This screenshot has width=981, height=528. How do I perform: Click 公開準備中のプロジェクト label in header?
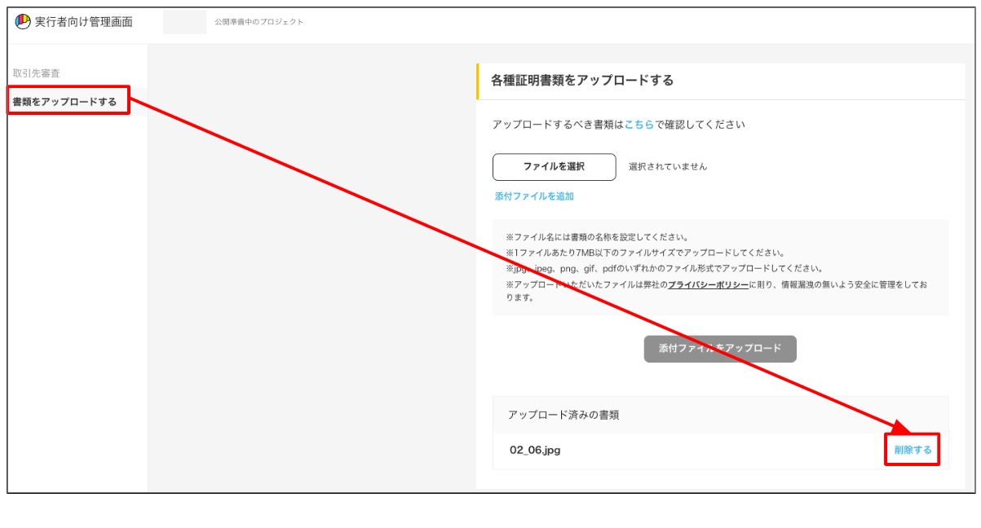pos(259,22)
